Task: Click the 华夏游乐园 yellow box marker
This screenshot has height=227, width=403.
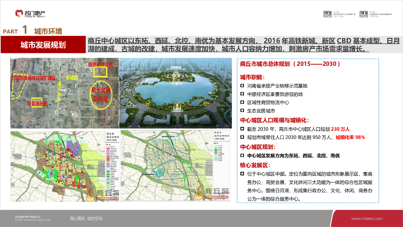Action: 37,102
